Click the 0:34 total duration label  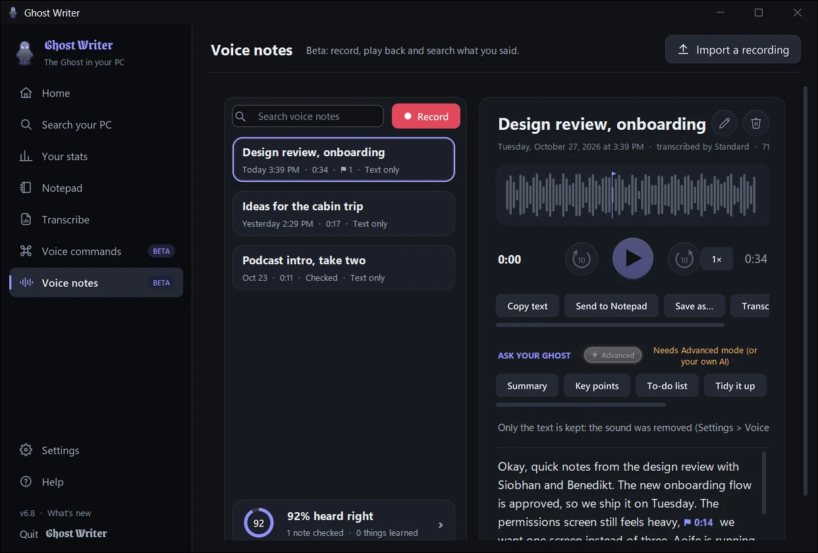755,259
